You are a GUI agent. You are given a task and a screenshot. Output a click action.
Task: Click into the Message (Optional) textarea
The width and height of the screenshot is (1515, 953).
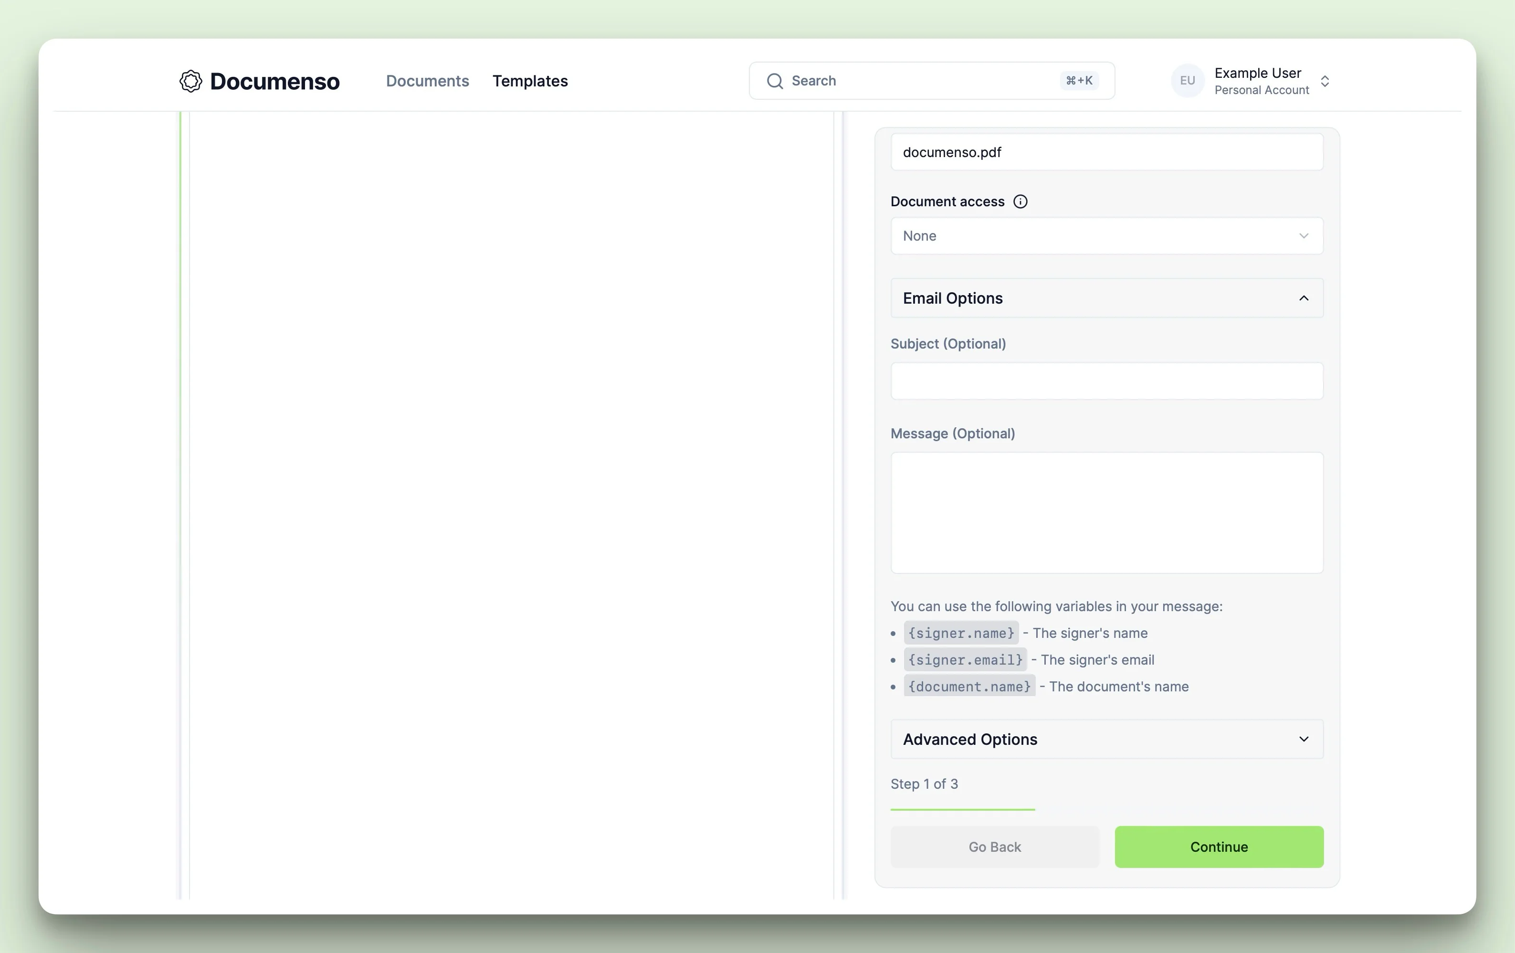click(x=1106, y=512)
